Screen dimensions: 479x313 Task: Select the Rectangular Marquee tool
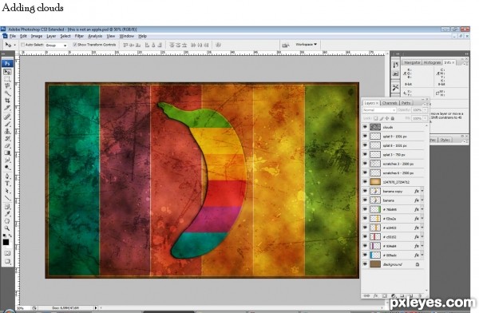pos(7,79)
